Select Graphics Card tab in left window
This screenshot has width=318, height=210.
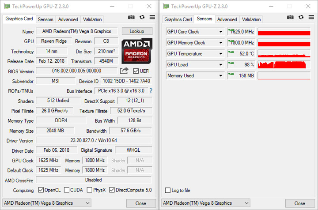pos(19,19)
